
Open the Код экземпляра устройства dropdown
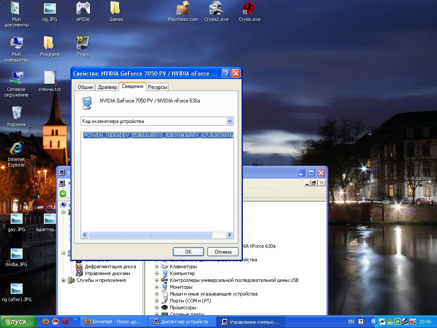coord(230,121)
